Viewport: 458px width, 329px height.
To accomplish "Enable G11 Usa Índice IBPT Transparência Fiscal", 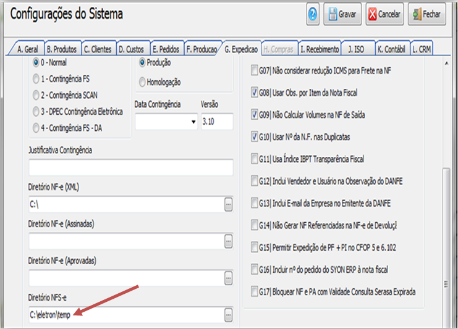I will (x=255, y=159).
